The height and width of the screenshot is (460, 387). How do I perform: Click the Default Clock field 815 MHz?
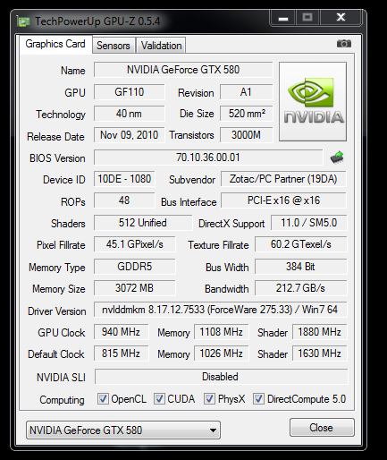pos(121,354)
